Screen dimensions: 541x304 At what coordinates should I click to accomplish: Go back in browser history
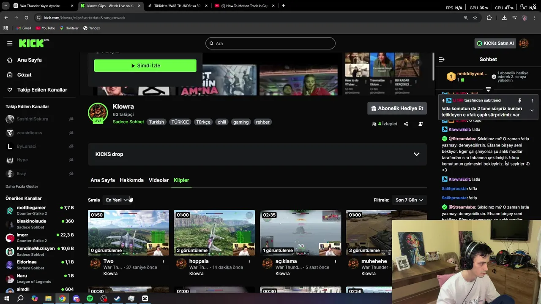tap(6, 18)
